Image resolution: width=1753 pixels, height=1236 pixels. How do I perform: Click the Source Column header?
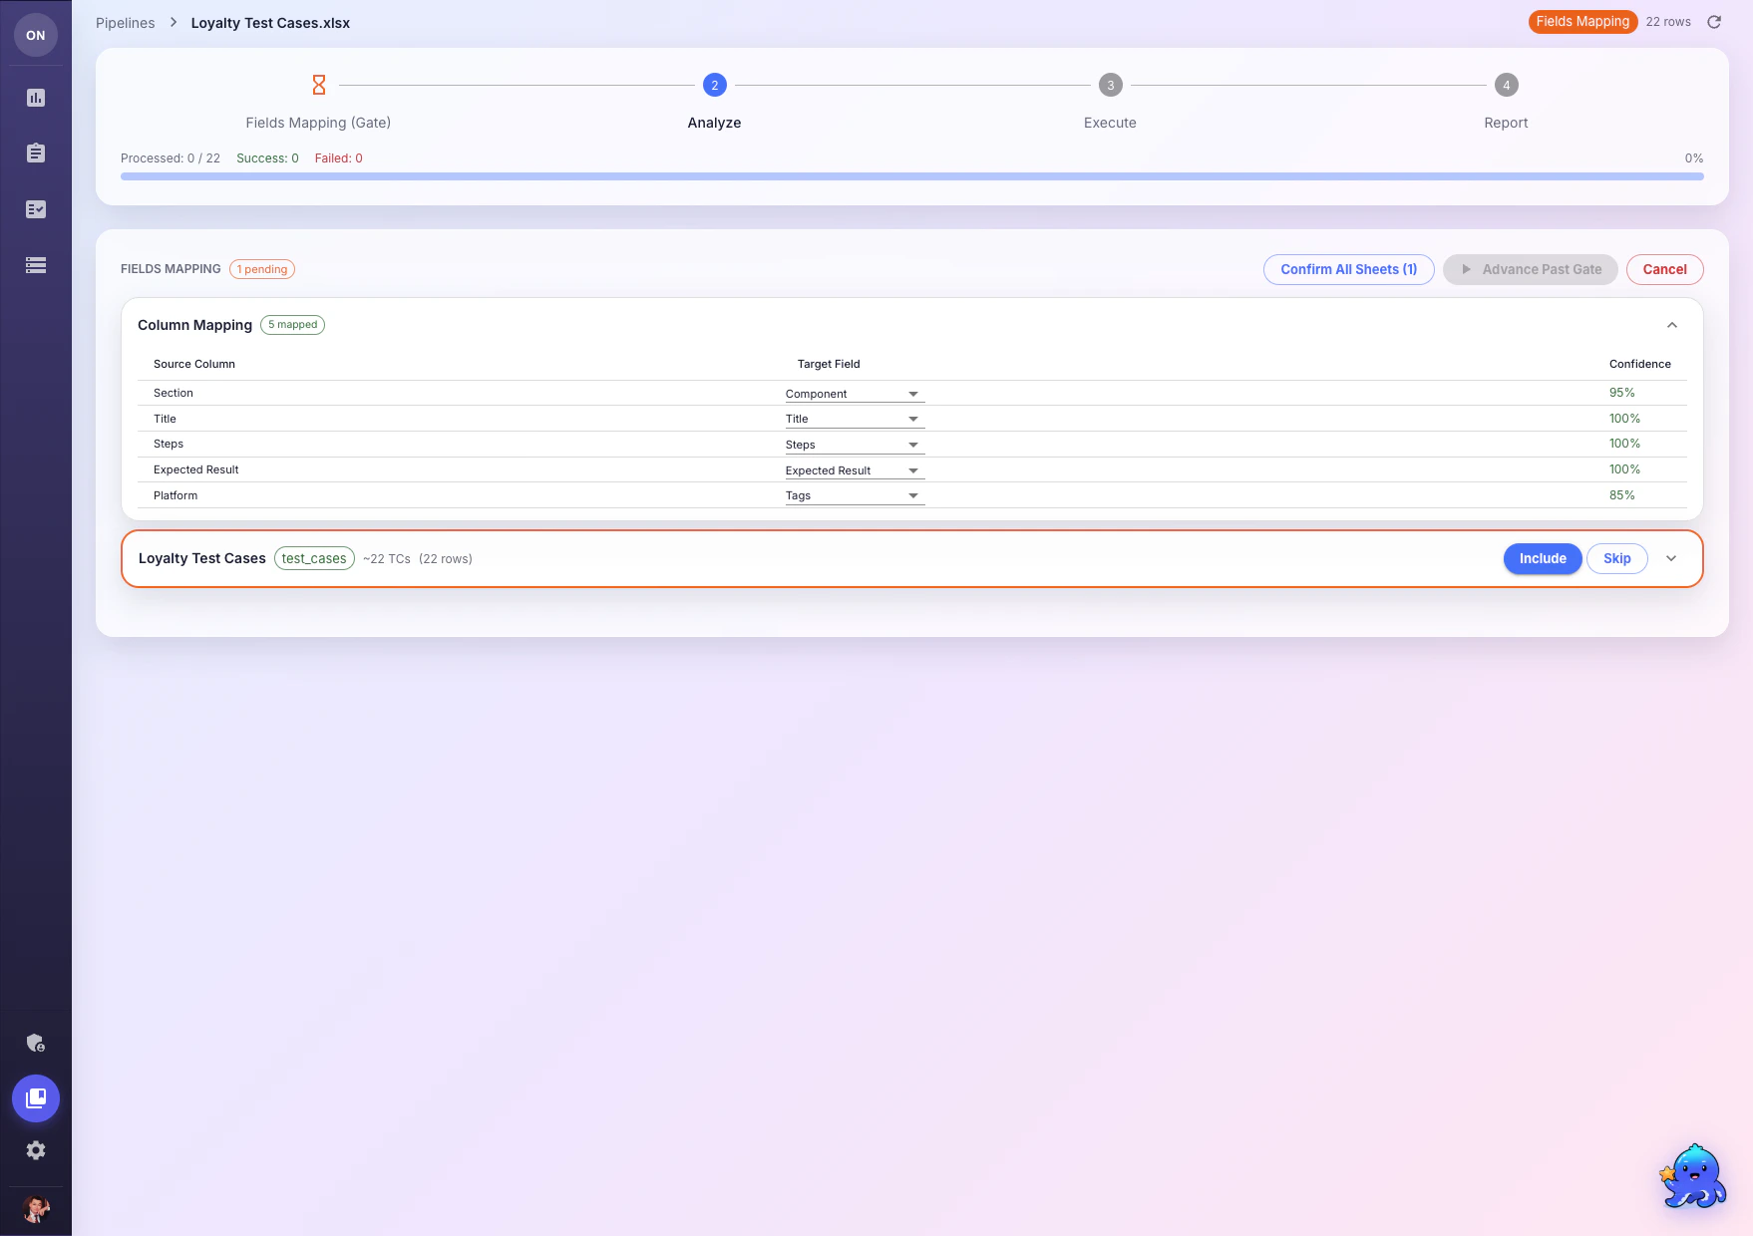click(194, 364)
